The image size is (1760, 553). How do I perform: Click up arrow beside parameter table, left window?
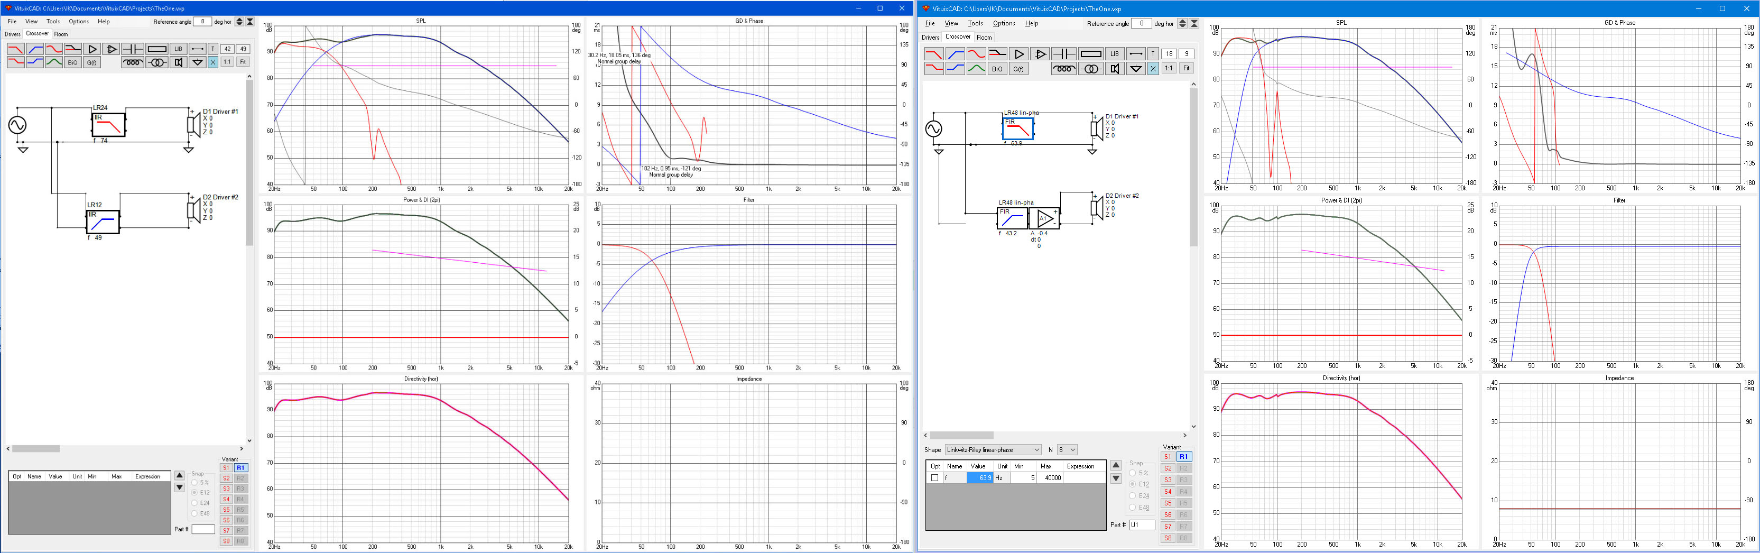(x=180, y=475)
